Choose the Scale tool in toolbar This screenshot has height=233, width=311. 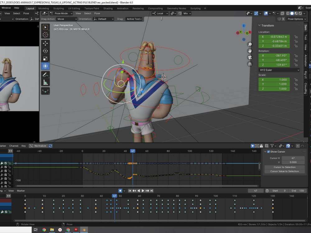pos(45,58)
